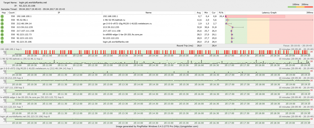Click the red 200ms legend color bar
Image resolution: width=314 pixels, height=128 pixels.
click(x=309, y=7)
